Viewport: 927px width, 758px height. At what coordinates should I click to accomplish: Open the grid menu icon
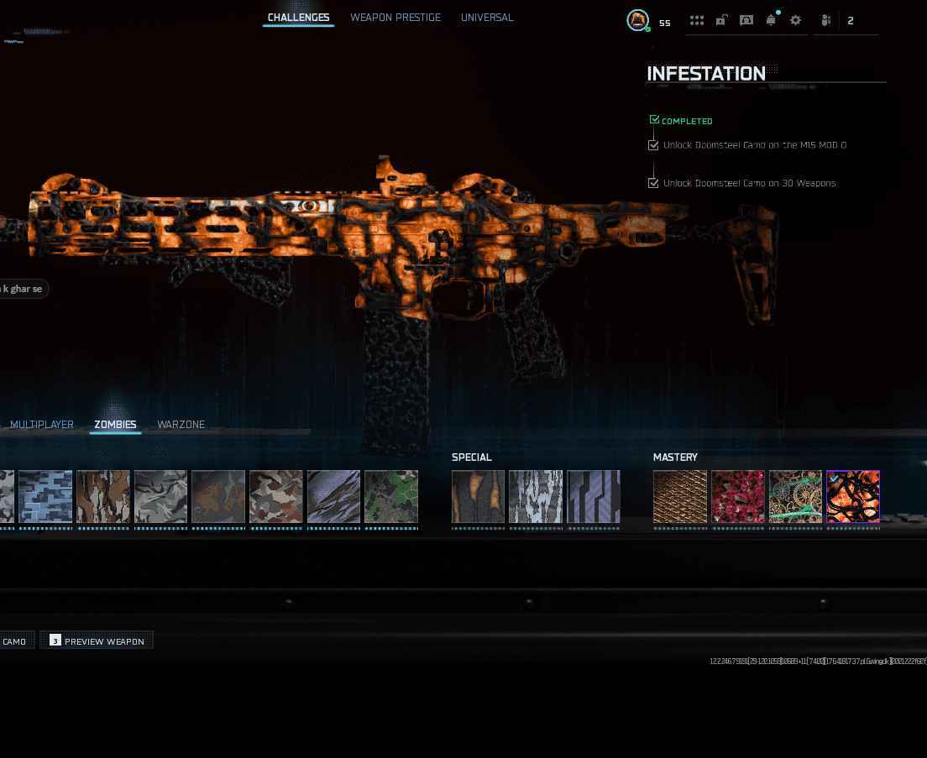697,21
